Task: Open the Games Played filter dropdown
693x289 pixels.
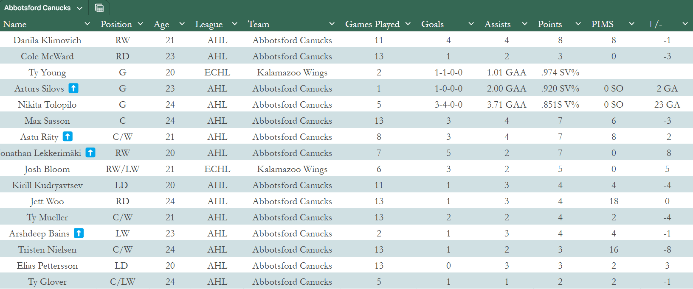Action: [408, 24]
